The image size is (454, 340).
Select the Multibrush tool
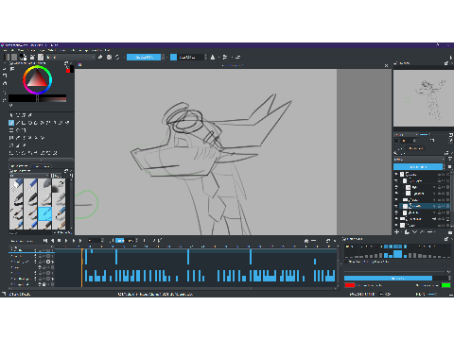coord(67,123)
